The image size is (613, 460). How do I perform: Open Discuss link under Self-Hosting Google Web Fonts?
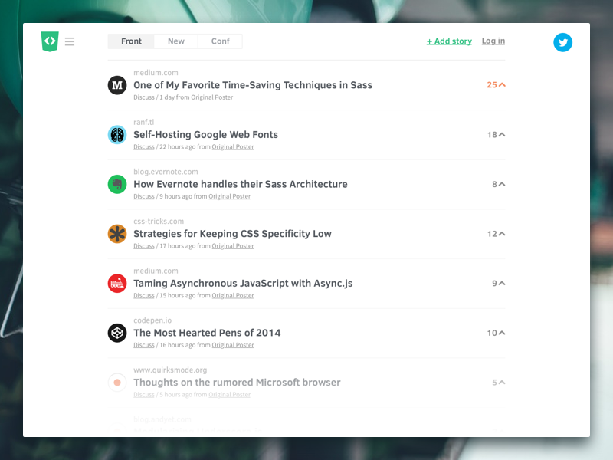(x=144, y=147)
